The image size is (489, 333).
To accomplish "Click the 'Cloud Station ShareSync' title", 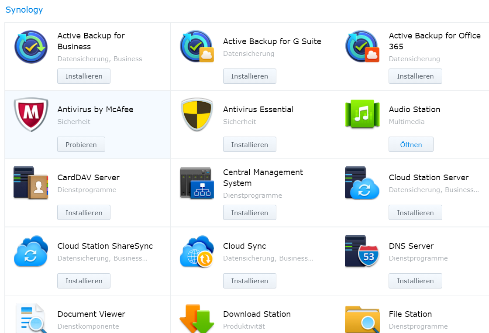I will (105, 246).
